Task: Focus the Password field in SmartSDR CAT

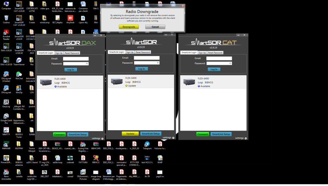Action: 219,63
